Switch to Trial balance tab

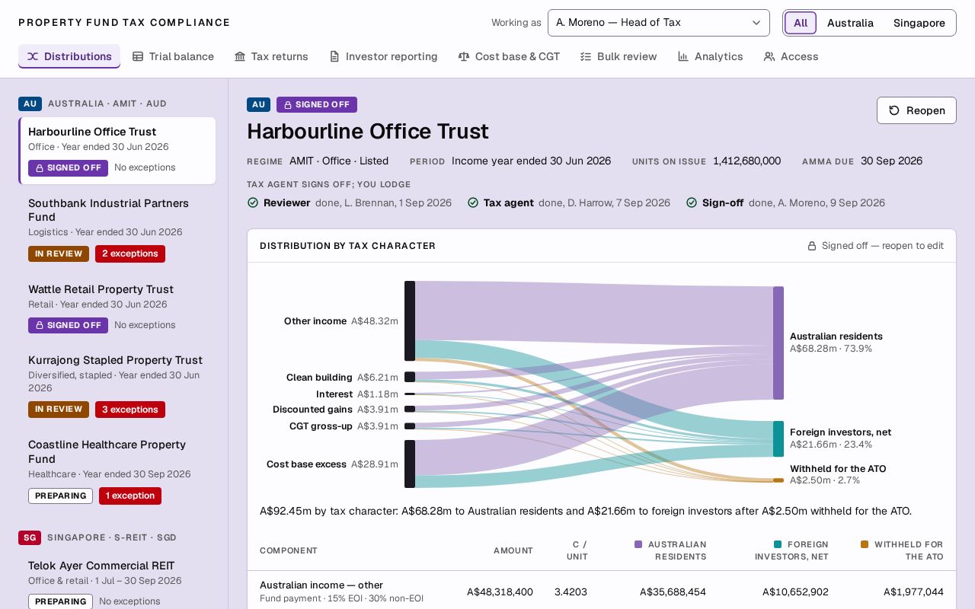tap(173, 56)
